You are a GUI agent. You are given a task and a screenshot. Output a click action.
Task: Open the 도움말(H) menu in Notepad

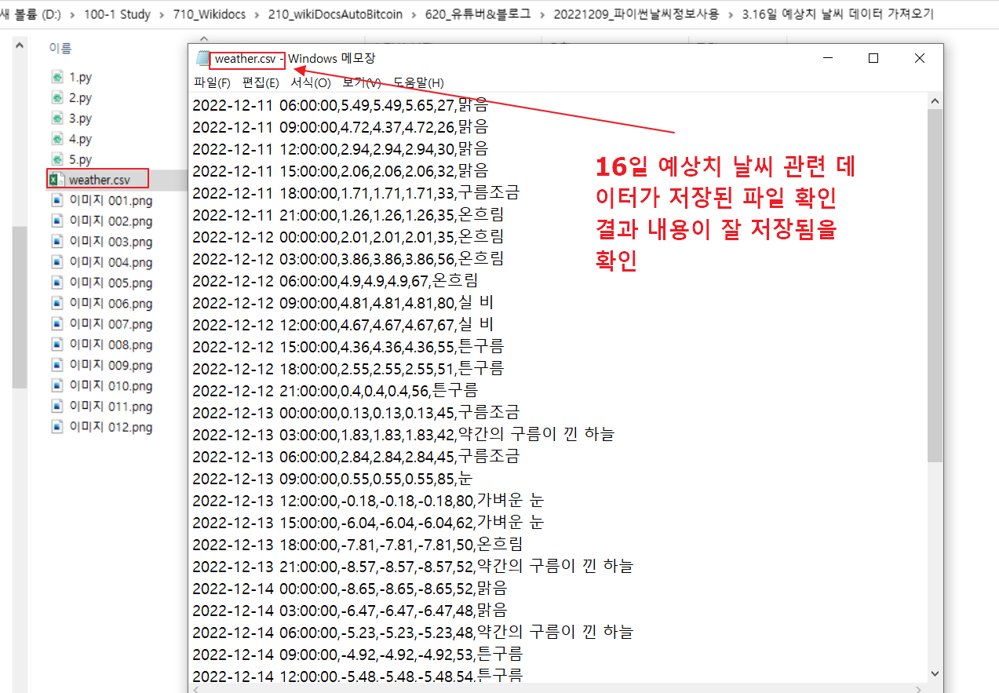pos(418,83)
